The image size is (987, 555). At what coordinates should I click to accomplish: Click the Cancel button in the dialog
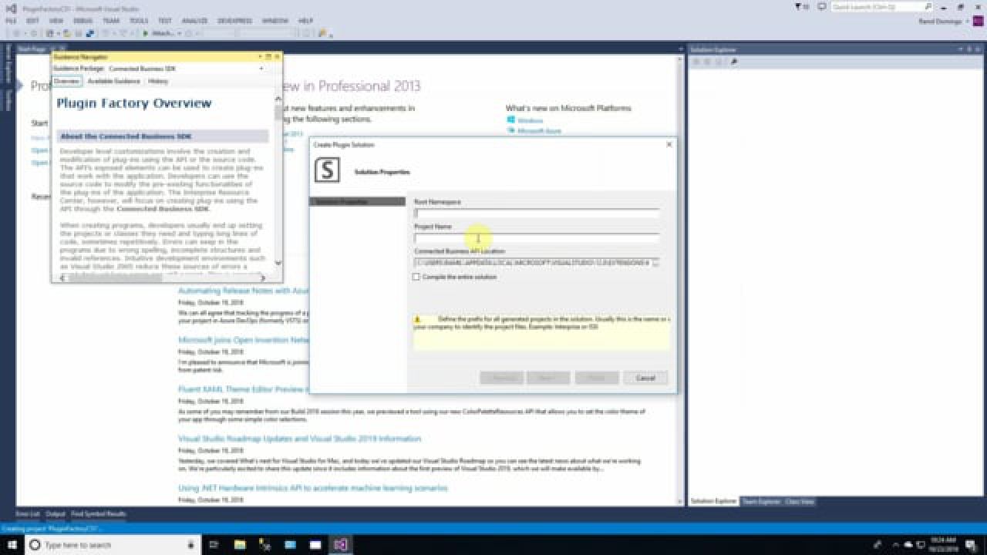(x=645, y=378)
